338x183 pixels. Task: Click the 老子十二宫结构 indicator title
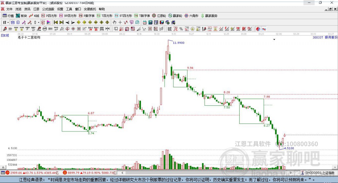(x=29, y=37)
